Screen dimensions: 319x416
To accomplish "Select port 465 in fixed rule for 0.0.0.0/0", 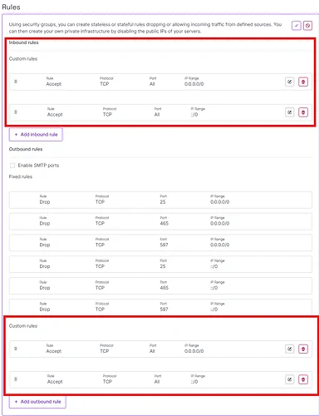I will 164,223.
